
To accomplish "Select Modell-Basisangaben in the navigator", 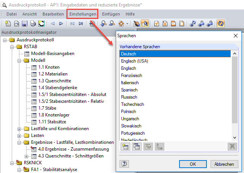I will pyautogui.click(x=53, y=53).
